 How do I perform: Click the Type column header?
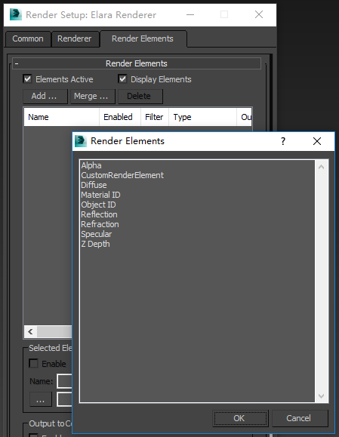pos(202,117)
